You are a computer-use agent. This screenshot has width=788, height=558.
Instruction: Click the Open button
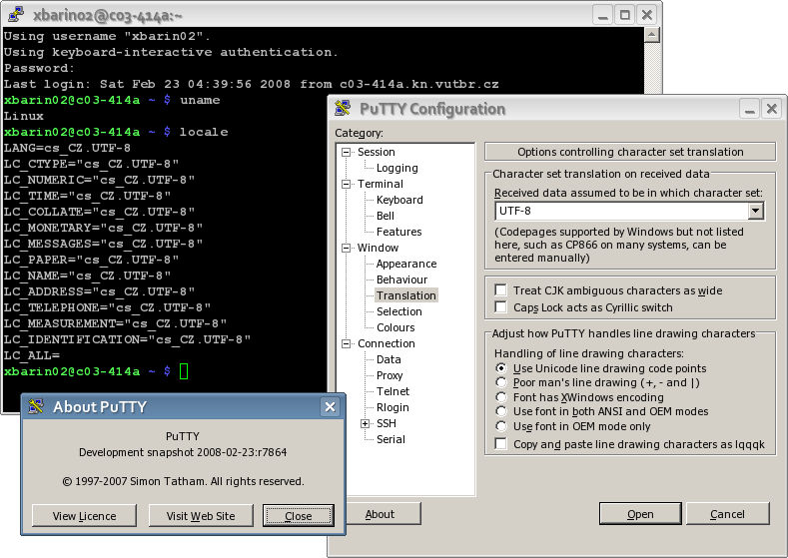pyautogui.click(x=640, y=514)
